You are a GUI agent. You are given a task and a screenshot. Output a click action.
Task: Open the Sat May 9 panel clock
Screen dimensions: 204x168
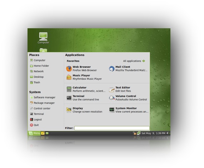[153, 133]
